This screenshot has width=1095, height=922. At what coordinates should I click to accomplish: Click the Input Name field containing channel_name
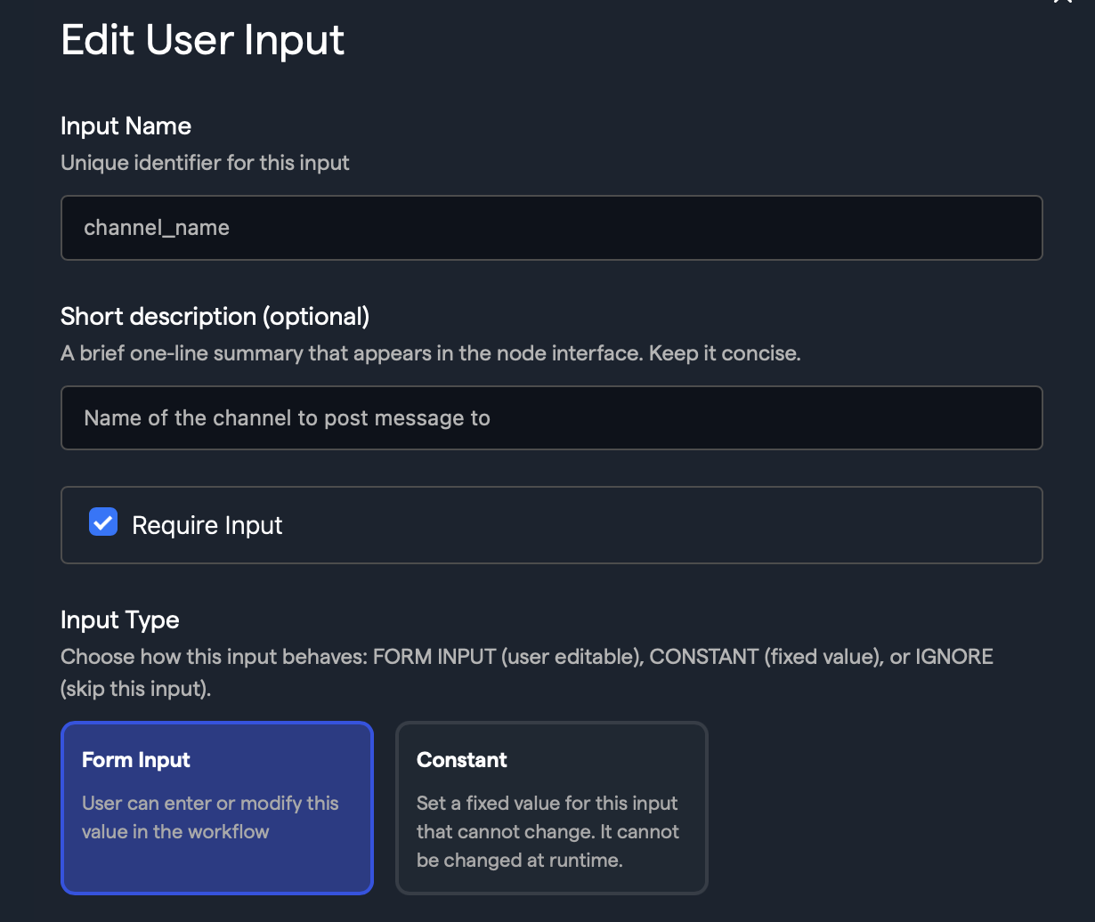tap(551, 228)
